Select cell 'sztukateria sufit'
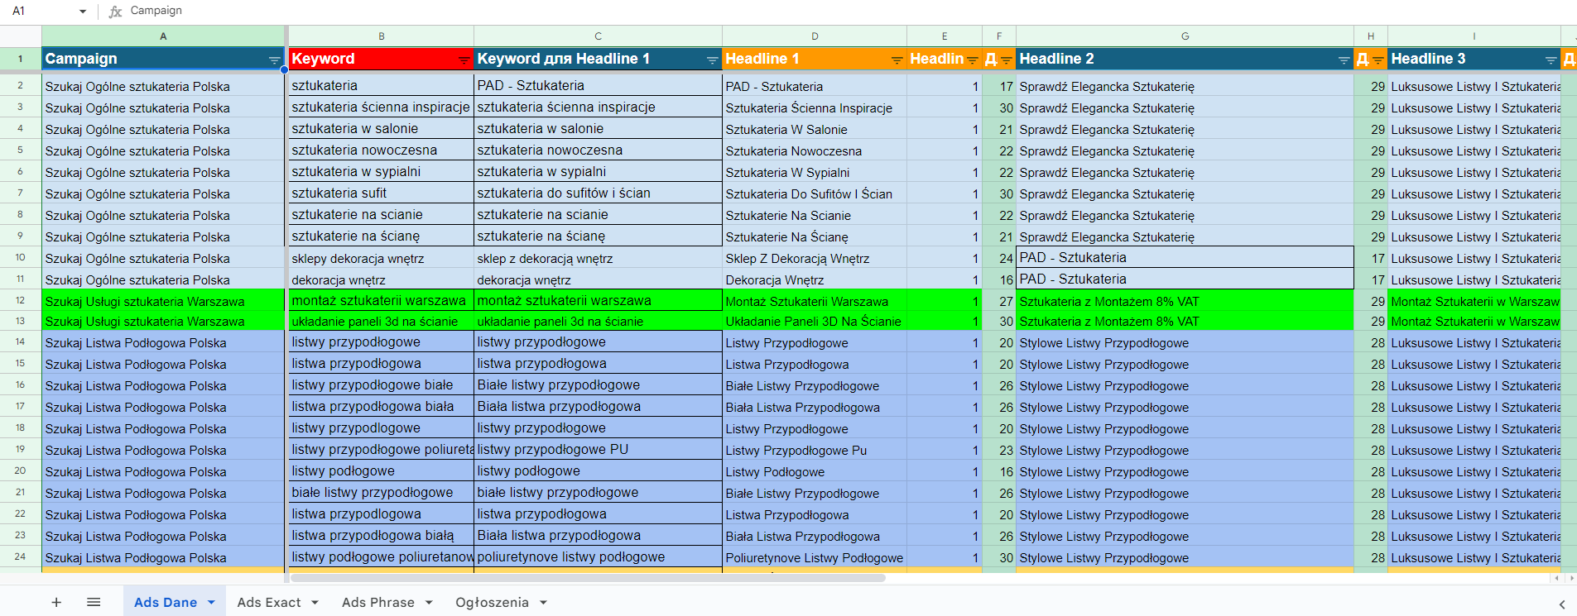 click(x=381, y=193)
